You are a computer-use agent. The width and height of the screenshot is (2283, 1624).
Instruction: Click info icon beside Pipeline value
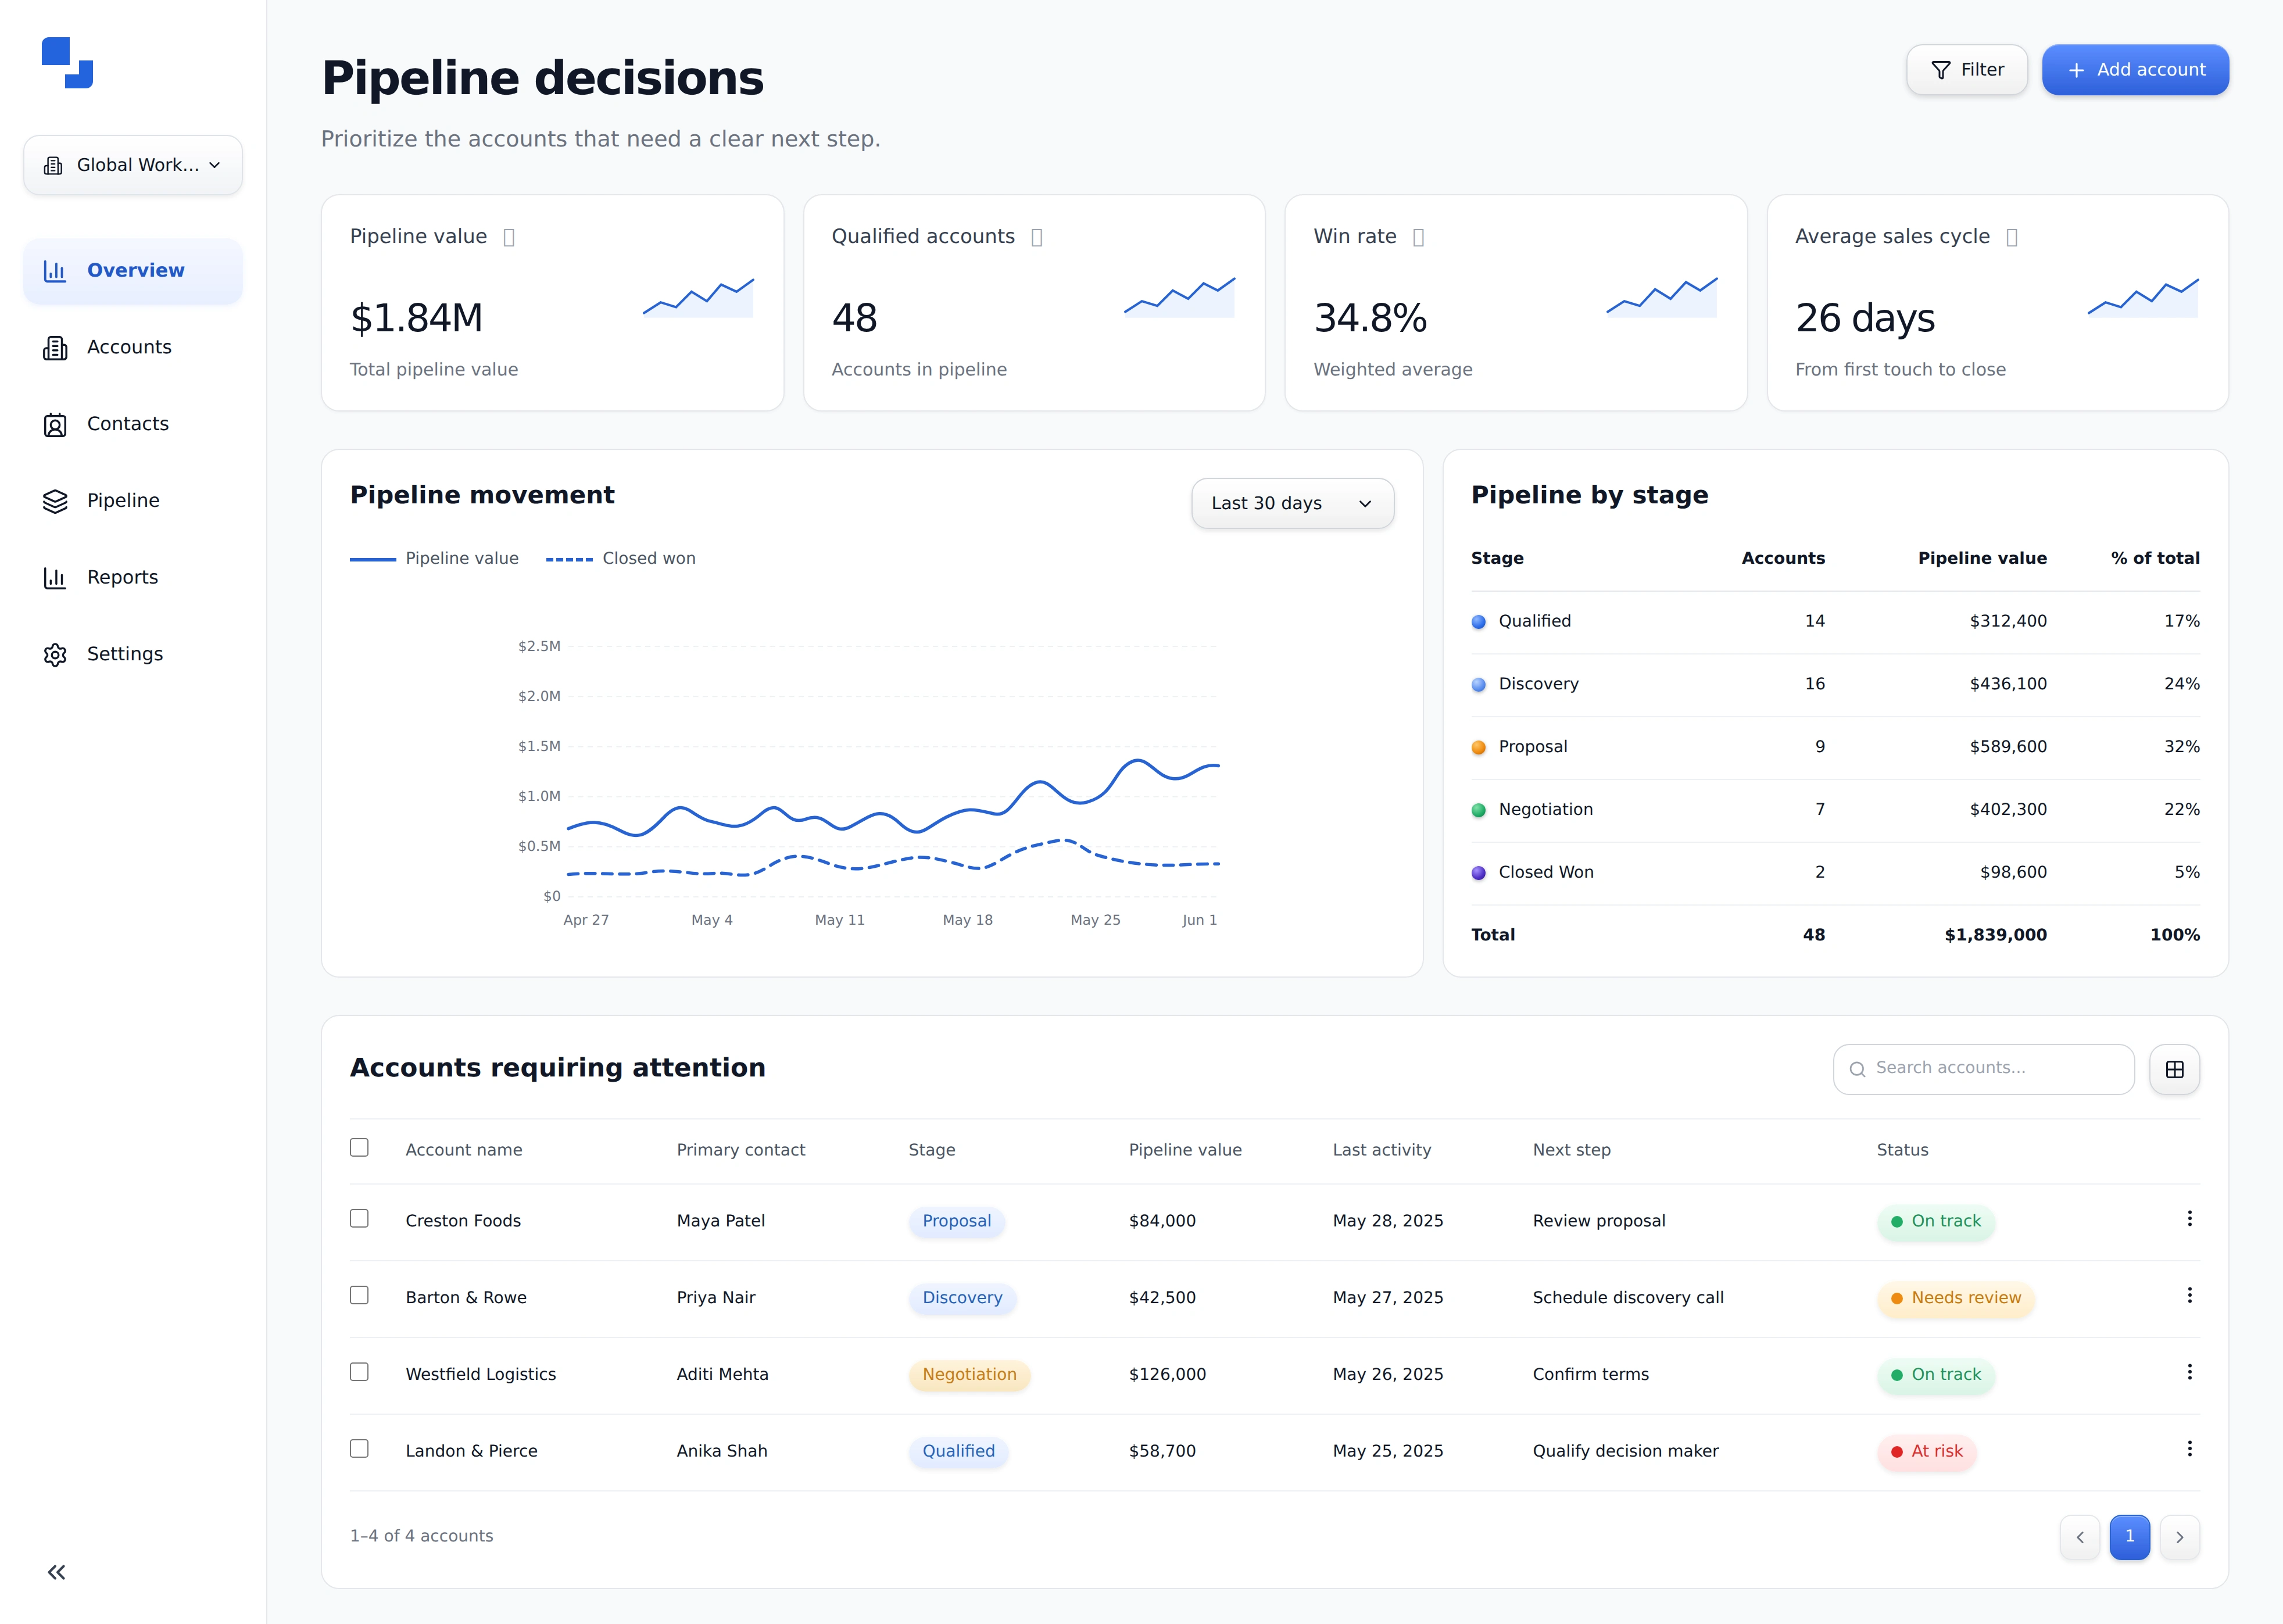pos(509,237)
